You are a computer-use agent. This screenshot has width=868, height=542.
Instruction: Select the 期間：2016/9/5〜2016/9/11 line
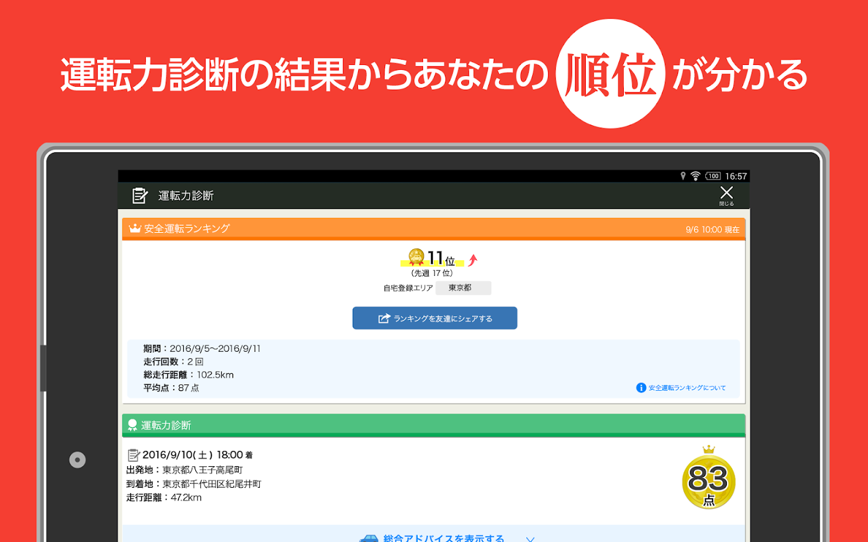tap(202, 348)
